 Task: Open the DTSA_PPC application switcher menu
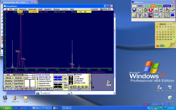[x=106, y=9]
